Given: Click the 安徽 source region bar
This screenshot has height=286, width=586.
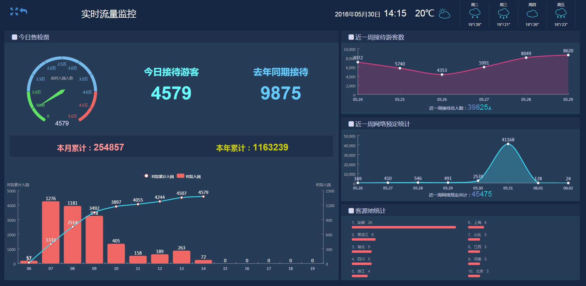Looking at the screenshot, I should [x=403, y=227].
